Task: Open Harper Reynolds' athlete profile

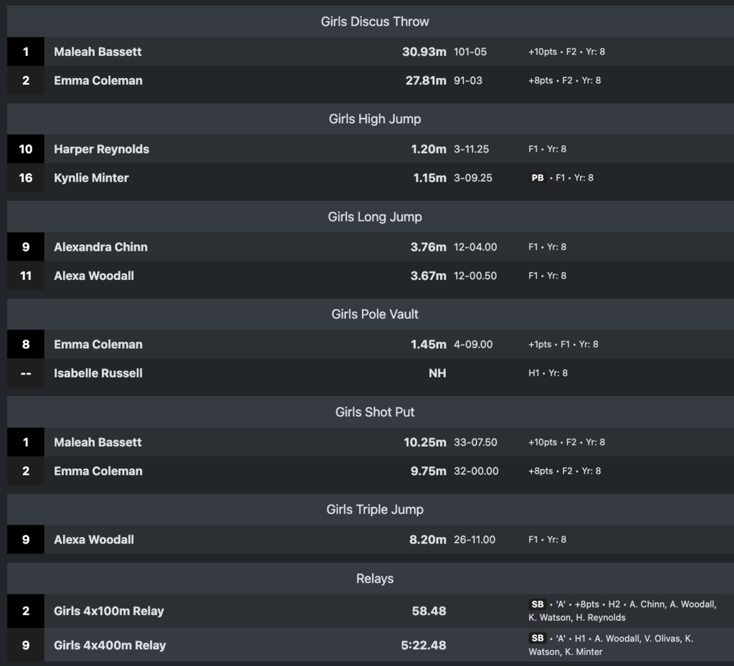Action: pyautogui.click(x=101, y=149)
